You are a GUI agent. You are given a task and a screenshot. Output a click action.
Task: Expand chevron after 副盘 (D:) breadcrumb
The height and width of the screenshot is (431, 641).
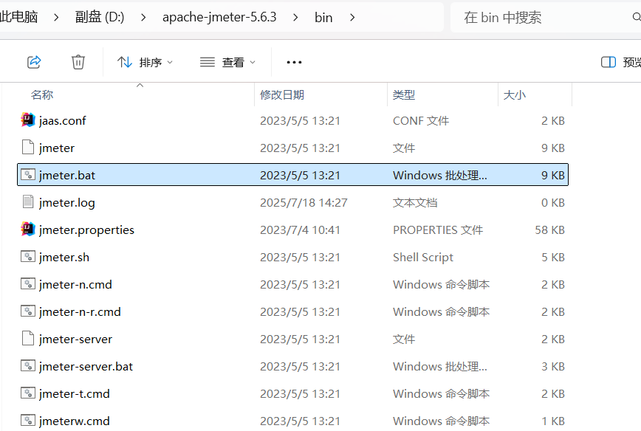click(x=143, y=18)
